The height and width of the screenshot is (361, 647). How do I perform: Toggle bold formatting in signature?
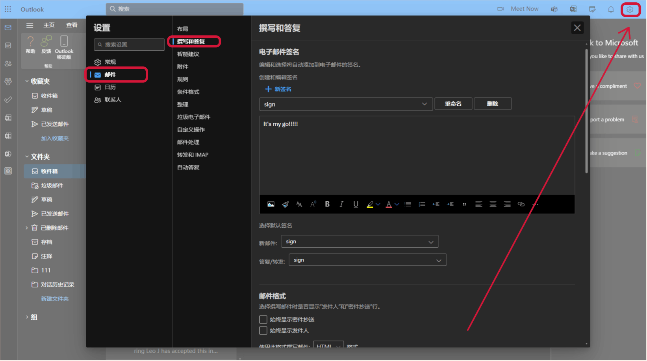click(x=327, y=204)
